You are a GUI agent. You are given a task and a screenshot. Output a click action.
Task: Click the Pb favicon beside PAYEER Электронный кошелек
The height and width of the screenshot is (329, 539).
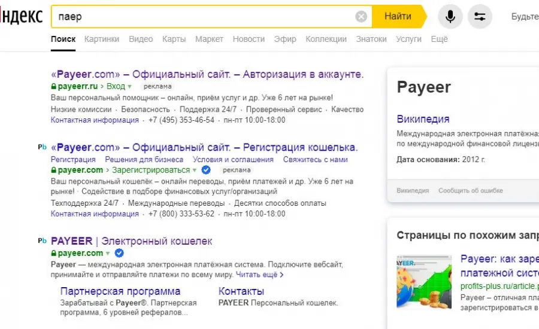(42, 240)
